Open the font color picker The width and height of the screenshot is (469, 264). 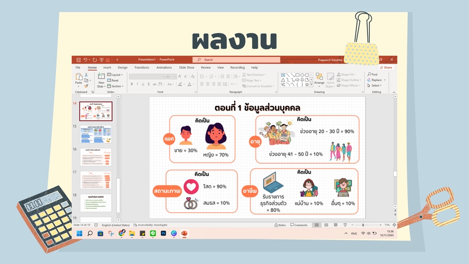190,84
